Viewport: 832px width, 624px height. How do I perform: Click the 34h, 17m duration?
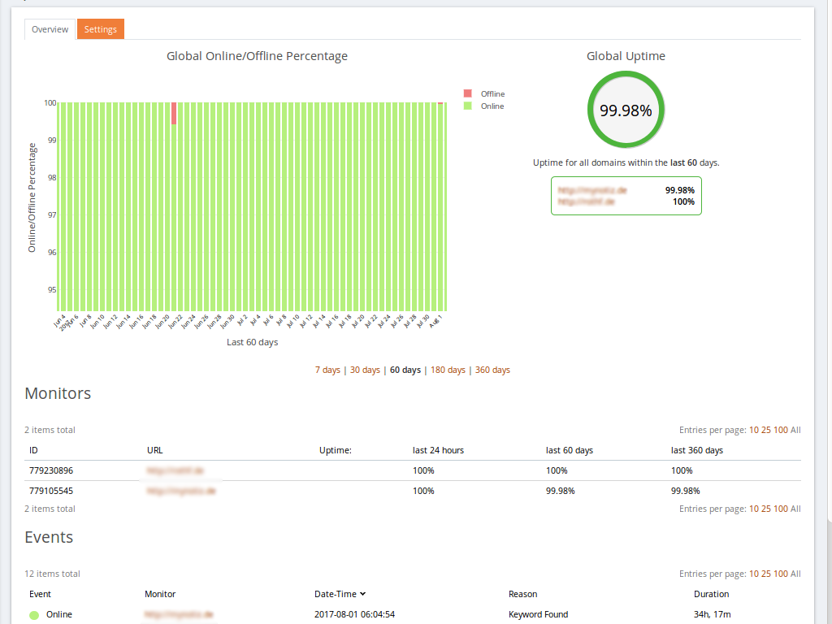712,614
